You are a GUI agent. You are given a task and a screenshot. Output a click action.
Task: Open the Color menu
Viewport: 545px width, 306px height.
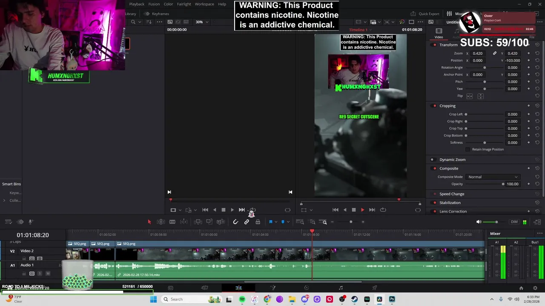coord(169,4)
